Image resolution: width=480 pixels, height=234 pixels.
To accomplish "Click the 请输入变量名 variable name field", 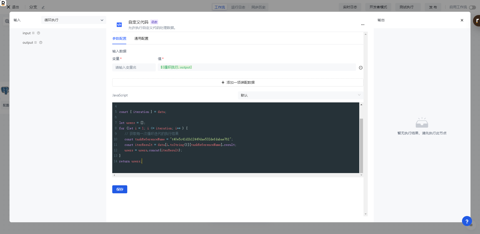I will [x=134, y=67].
